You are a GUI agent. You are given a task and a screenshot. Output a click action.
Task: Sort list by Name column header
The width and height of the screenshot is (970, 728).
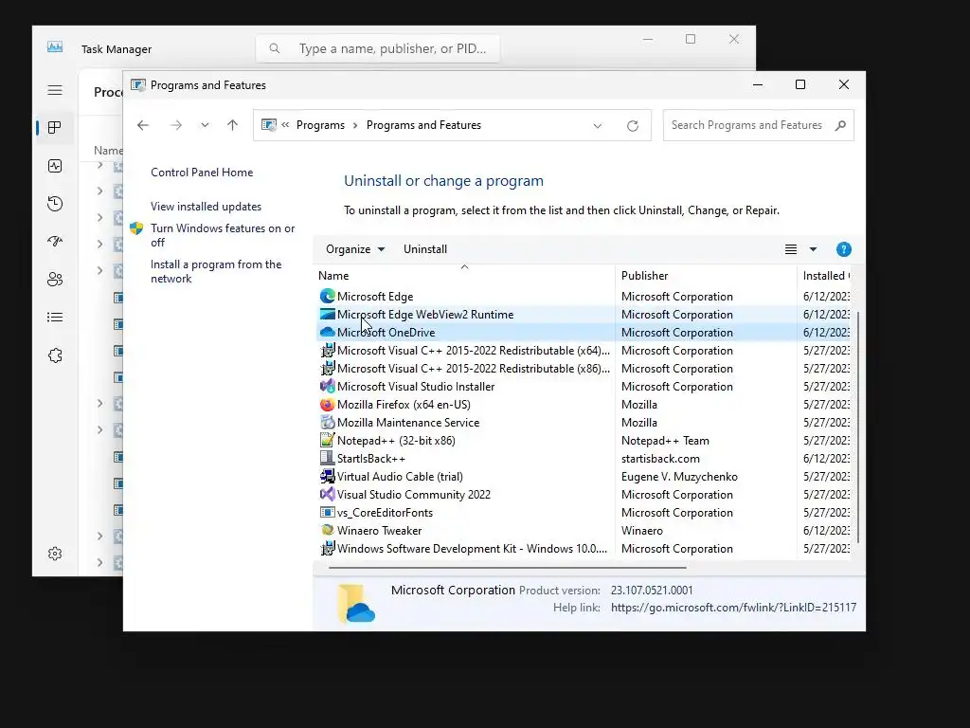point(465,276)
